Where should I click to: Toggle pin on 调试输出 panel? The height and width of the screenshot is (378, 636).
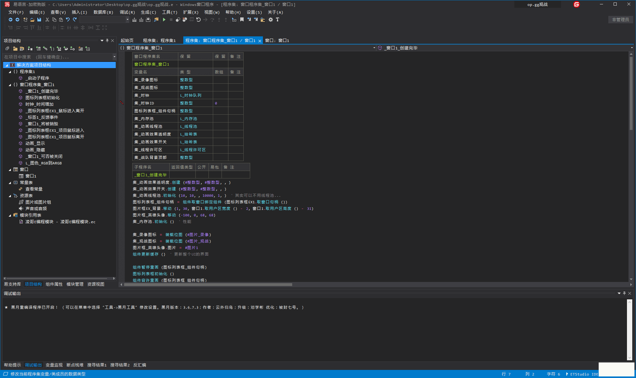click(x=624, y=293)
